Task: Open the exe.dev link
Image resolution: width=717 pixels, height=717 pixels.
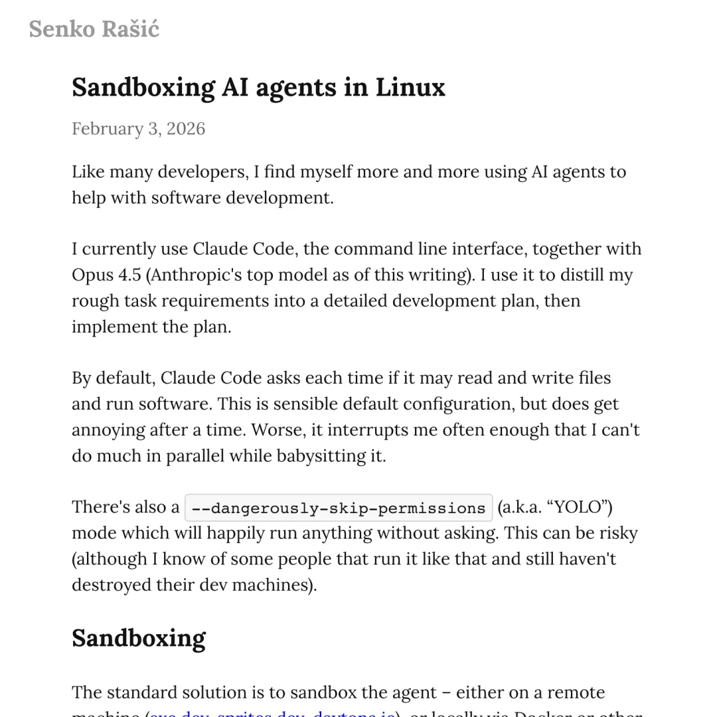Action: point(175,714)
